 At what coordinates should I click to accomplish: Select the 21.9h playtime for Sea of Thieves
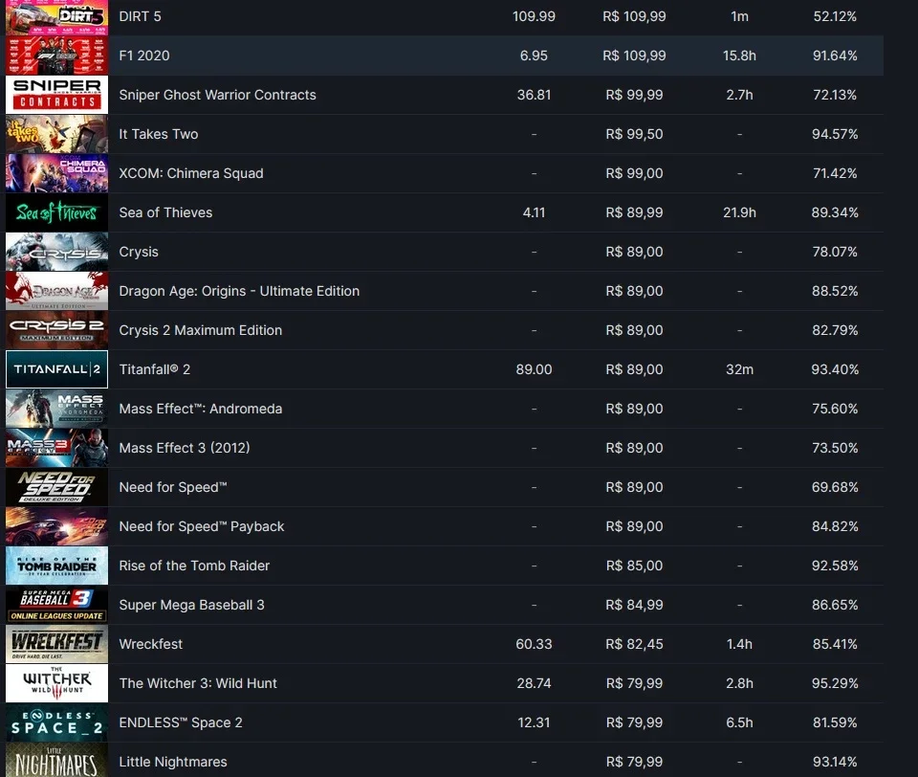coord(739,212)
